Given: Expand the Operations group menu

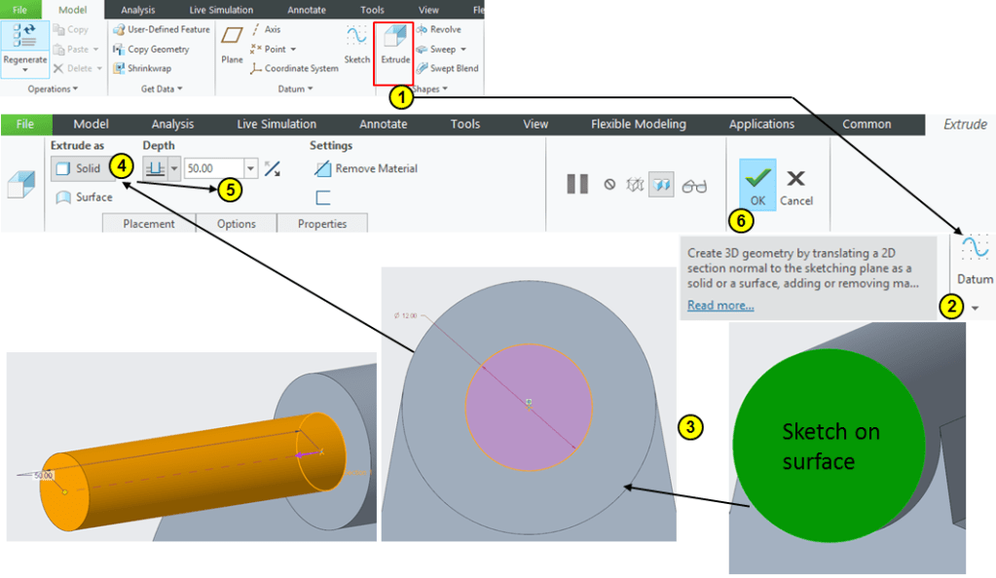Looking at the screenshot, I should click(x=54, y=89).
